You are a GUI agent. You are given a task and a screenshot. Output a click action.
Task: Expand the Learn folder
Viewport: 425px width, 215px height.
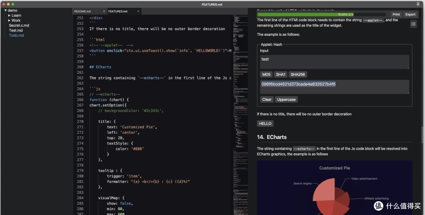click(9, 15)
